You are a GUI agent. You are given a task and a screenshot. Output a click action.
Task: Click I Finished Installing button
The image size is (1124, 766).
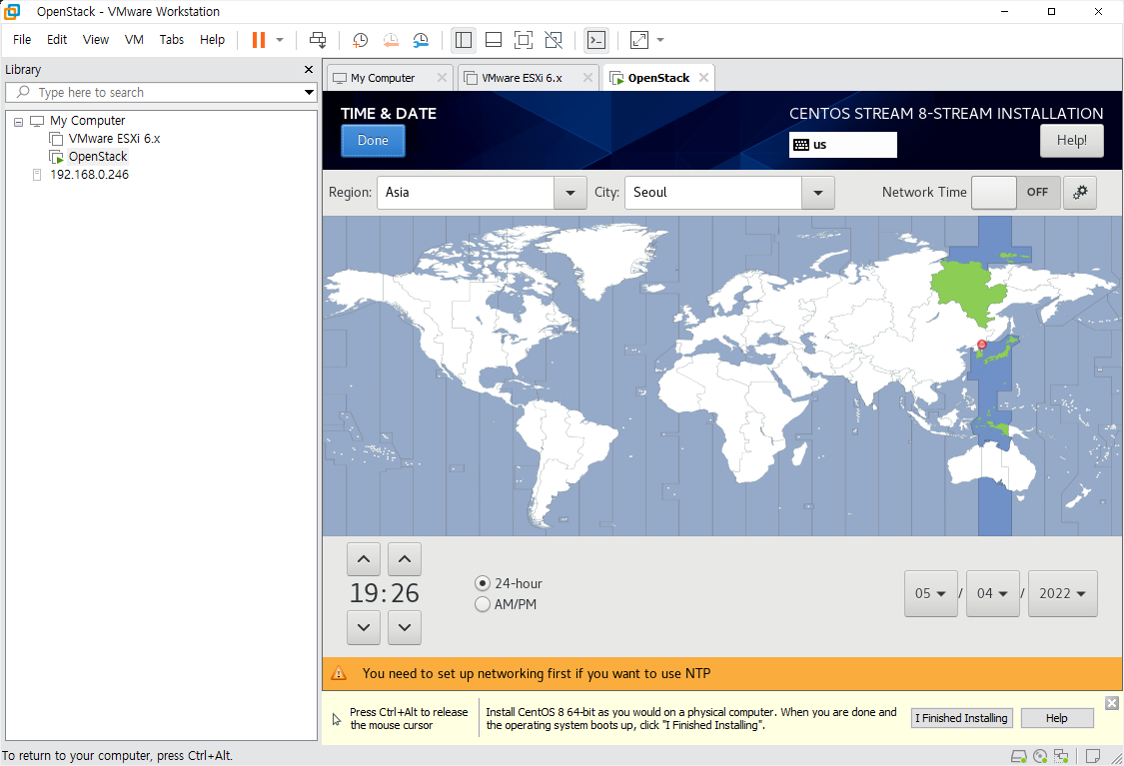(x=961, y=718)
